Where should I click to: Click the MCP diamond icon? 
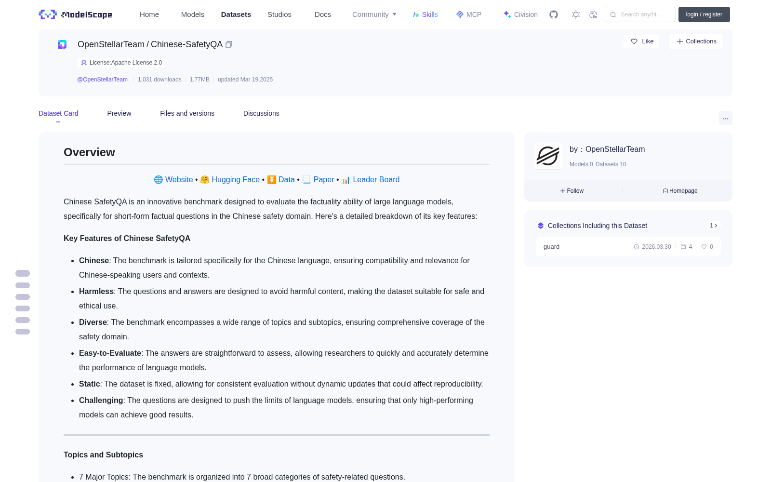pyautogui.click(x=460, y=14)
